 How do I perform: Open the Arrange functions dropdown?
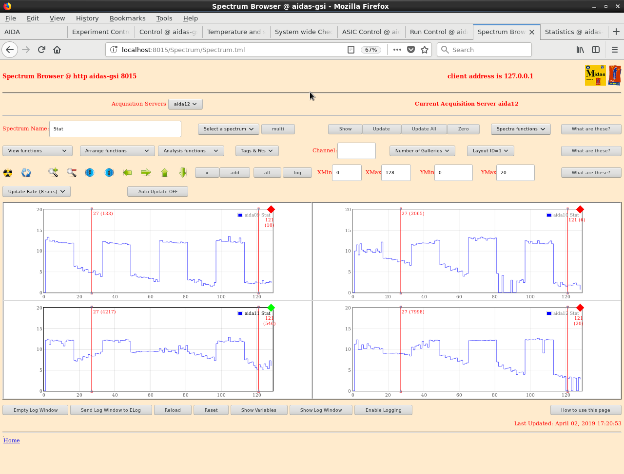(x=117, y=151)
